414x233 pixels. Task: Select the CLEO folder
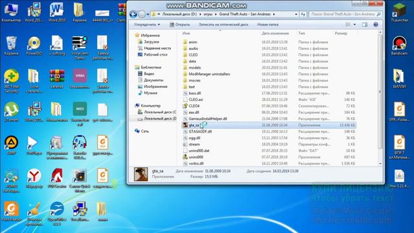click(x=193, y=55)
